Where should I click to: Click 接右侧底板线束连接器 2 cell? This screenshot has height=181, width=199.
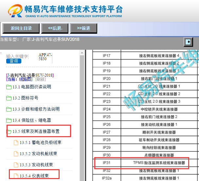pos(159,63)
